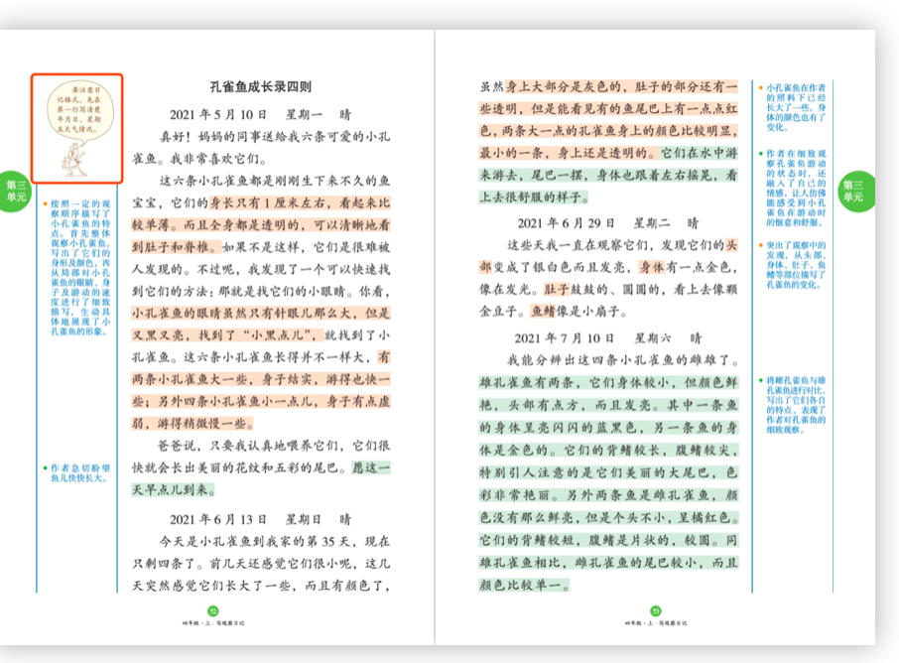The width and height of the screenshot is (899, 663).
Task: Click the orange bullet beside 小孔雀鱼在作者的照料下 note
Action: pyautogui.click(x=760, y=88)
